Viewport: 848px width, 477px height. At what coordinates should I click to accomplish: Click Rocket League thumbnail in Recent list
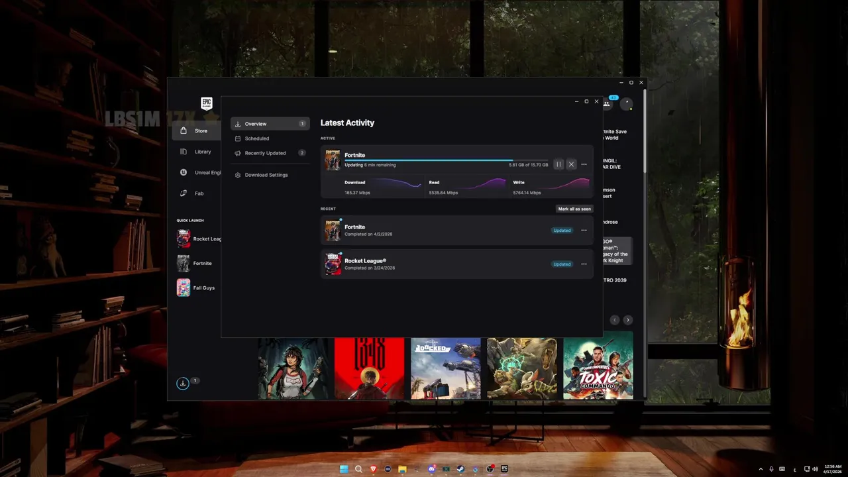[333, 264]
